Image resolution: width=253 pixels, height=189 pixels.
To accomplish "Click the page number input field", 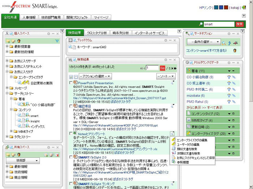I will pos(152,68).
